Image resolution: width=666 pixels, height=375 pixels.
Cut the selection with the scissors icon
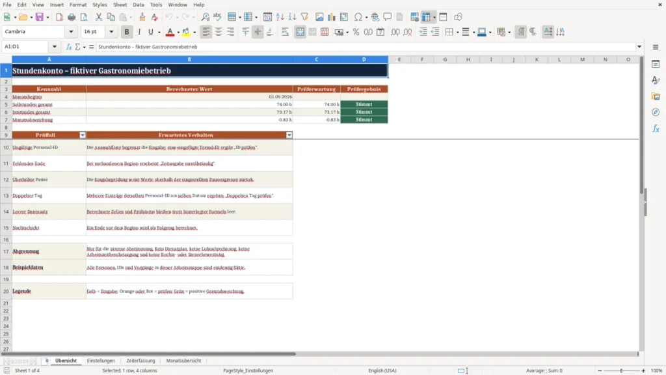click(99, 17)
